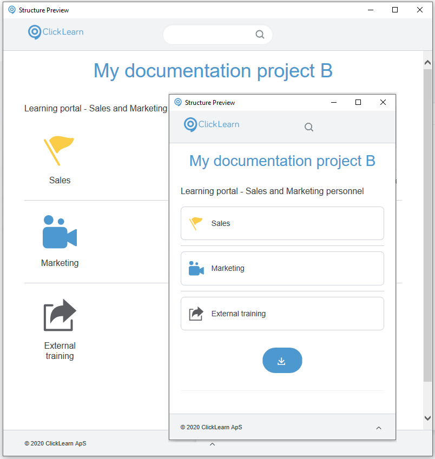Open the Marketing card in the front window
435x459 pixels.
point(282,269)
